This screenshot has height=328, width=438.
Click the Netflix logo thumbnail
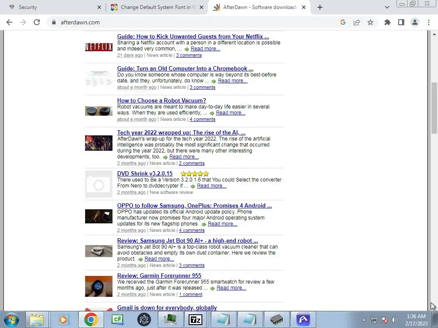click(99, 47)
